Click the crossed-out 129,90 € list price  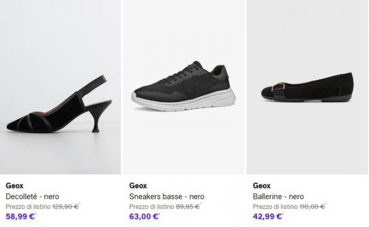pos(65,207)
